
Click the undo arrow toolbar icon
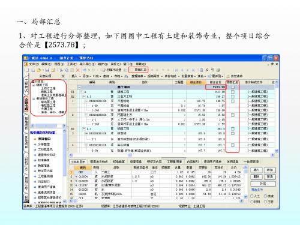tap(85, 70)
